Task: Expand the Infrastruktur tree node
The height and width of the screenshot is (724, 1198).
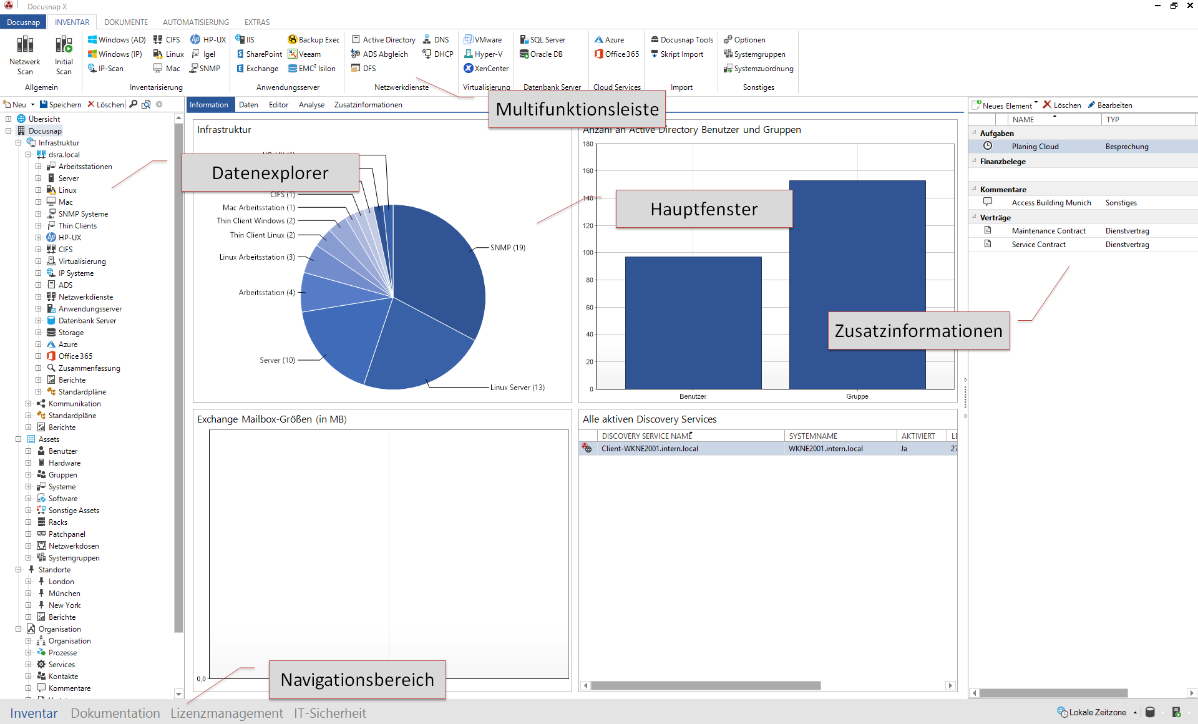Action: click(17, 142)
